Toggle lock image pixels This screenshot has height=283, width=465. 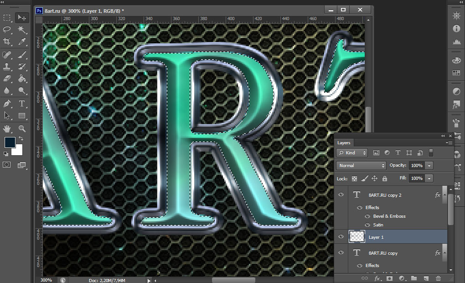[364, 178]
